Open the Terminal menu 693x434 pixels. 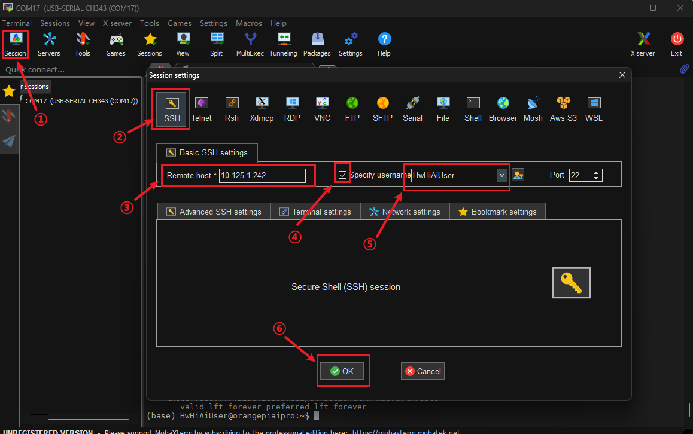(17, 23)
